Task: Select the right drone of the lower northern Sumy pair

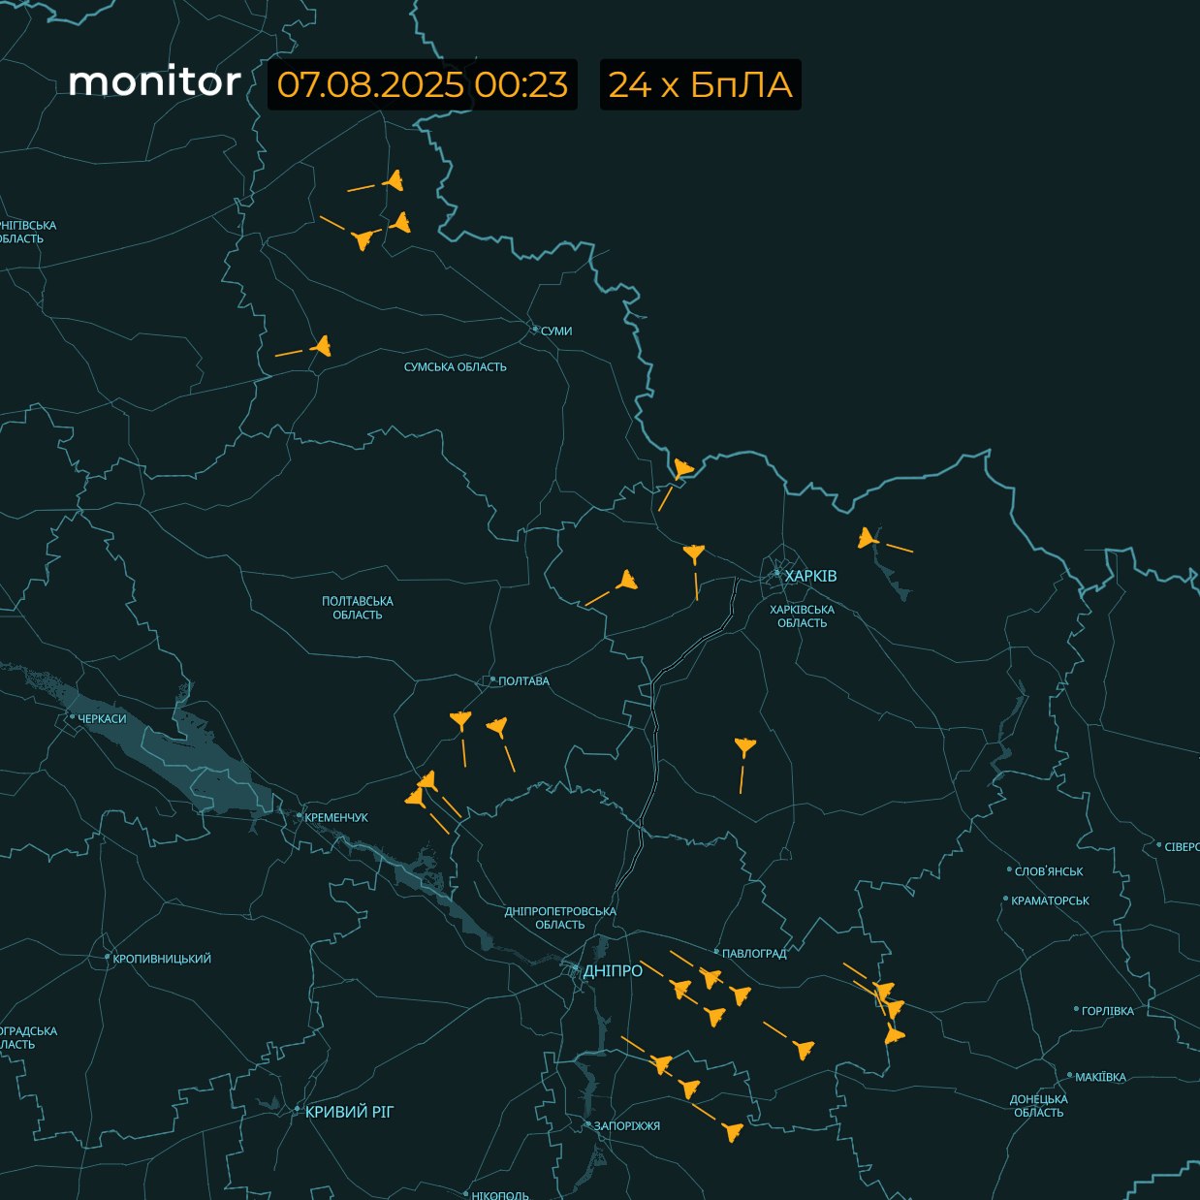Action: [400, 223]
